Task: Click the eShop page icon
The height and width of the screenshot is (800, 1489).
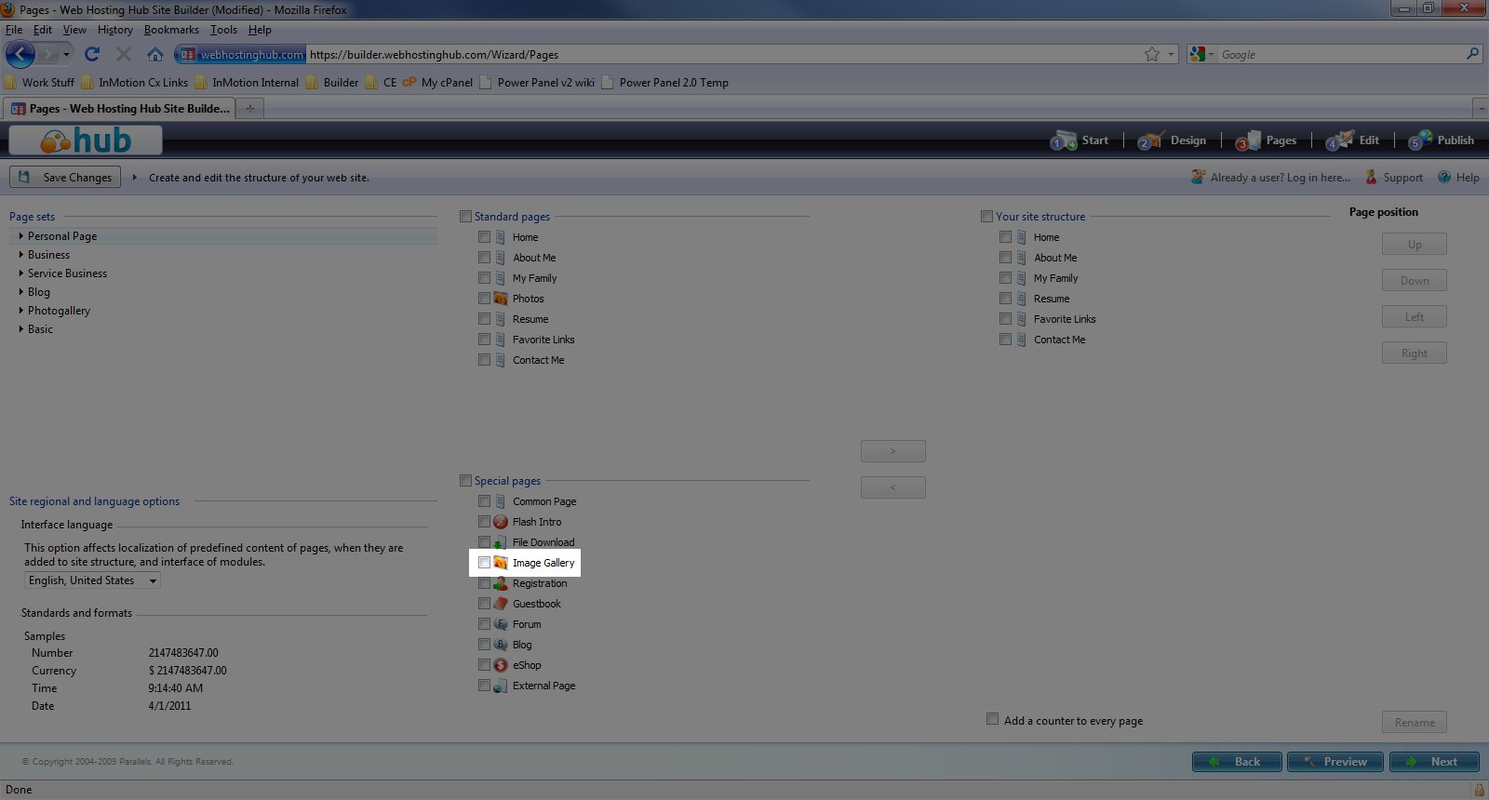Action: tap(501, 665)
